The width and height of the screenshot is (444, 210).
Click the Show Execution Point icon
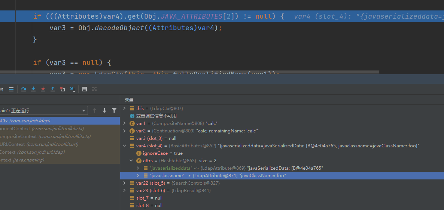point(11,89)
